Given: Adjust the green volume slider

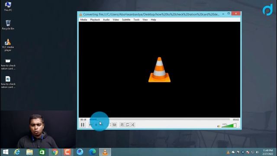Looking at the screenshot, I should (x=229, y=126).
